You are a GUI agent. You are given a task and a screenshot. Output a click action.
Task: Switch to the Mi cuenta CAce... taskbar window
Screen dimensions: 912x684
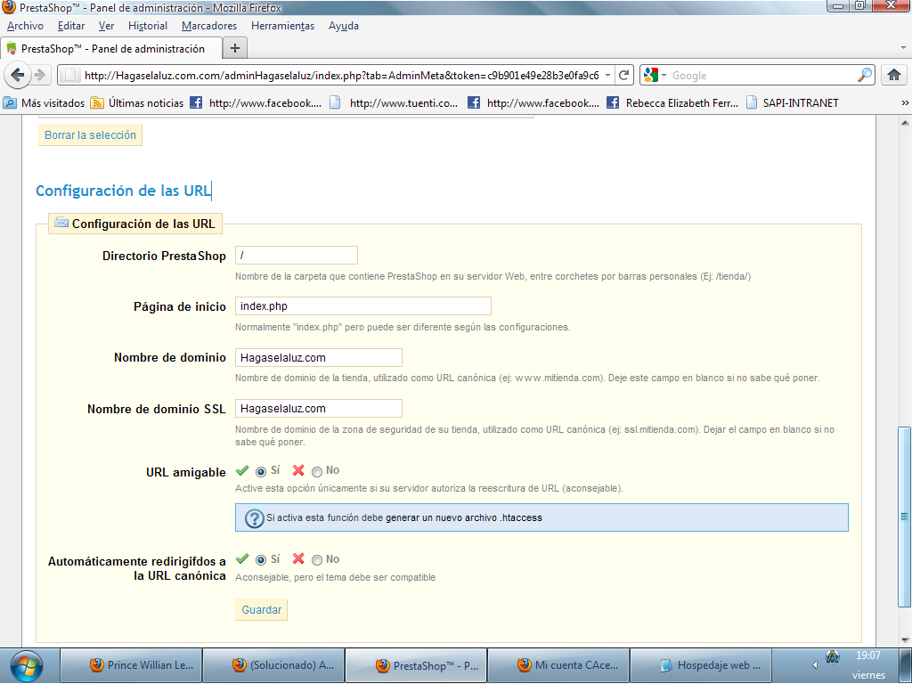click(558, 665)
